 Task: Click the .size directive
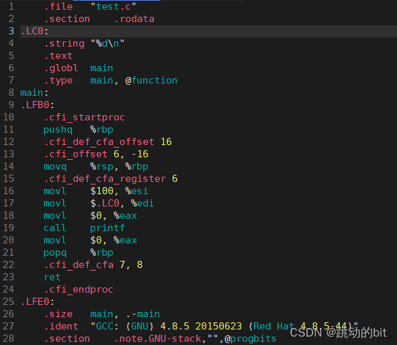pyautogui.click(x=58, y=314)
